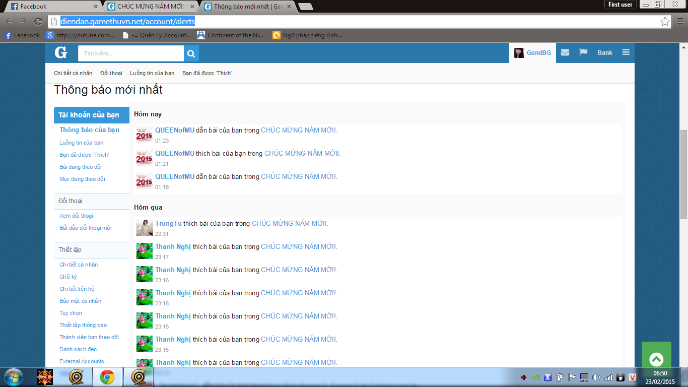The height and width of the screenshot is (387, 688).
Task: Click Thanh Nghị name in 23:17 alert
Action: 173,246
